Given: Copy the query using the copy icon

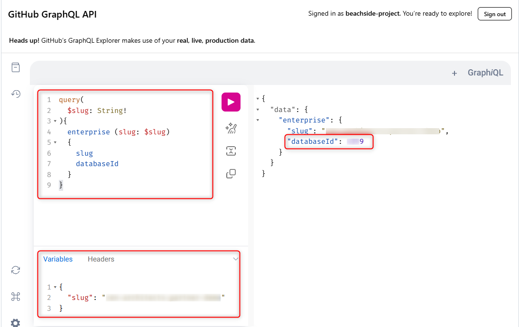Looking at the screenshot, I should [231, 174].
